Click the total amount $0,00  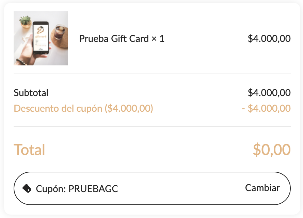(x=272, y=150)
